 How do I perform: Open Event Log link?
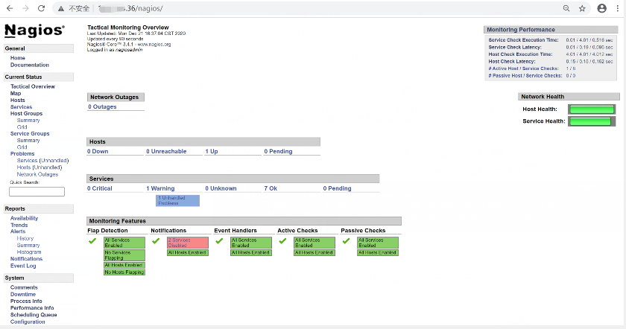click(x=23, y=266)
